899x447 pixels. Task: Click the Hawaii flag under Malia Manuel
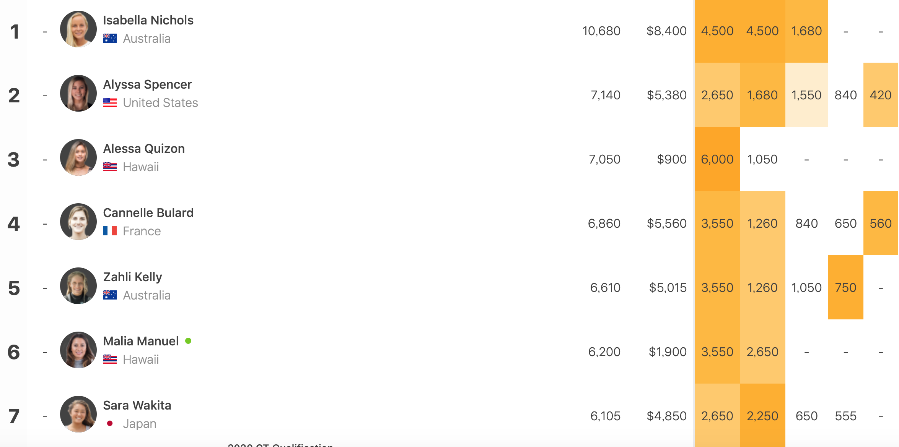click(x=110, y=359)
